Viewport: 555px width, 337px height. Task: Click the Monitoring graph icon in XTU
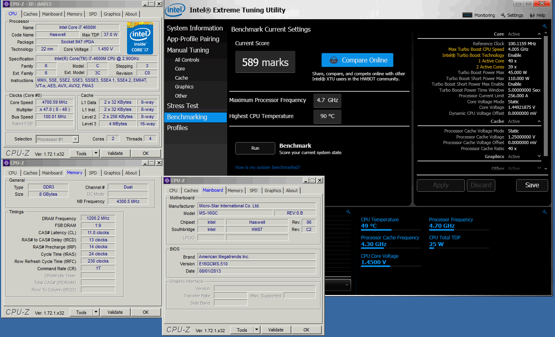[467, 15]
